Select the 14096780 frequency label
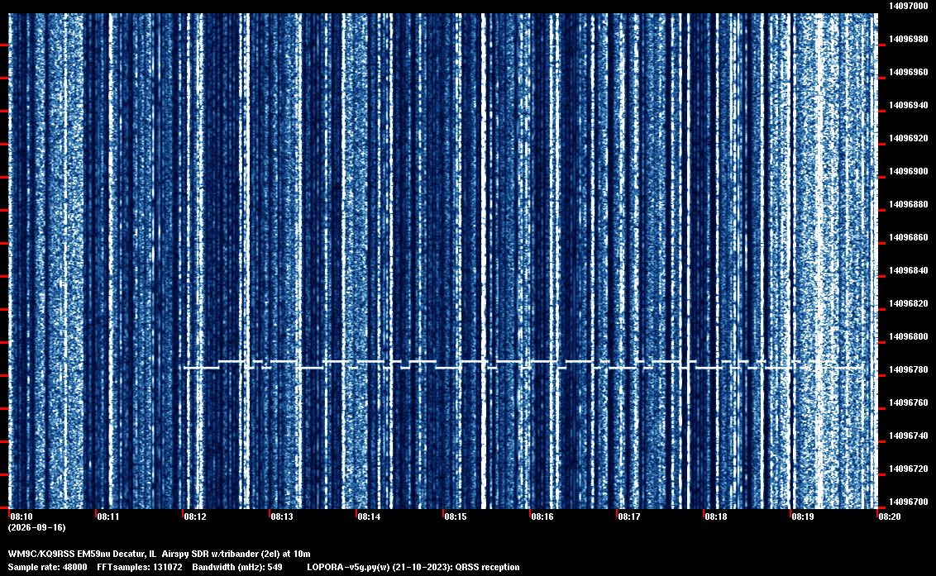The height and width of the screenshot is (576, 936). pos(908,369)
